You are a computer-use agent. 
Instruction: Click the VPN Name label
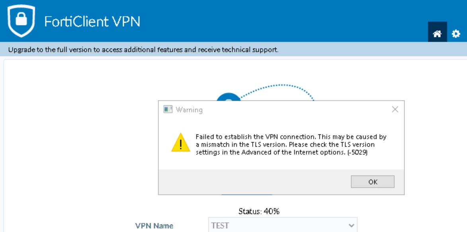click(x=154, y=226)
